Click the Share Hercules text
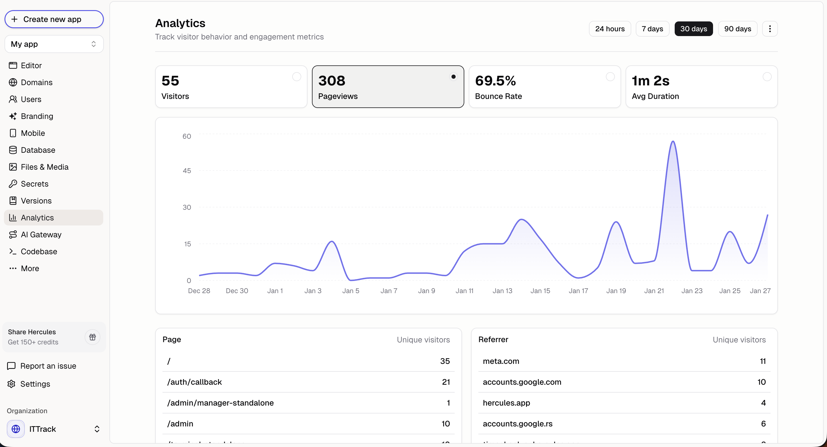Viewport: 827px width, 447px height. click(32, 332)
